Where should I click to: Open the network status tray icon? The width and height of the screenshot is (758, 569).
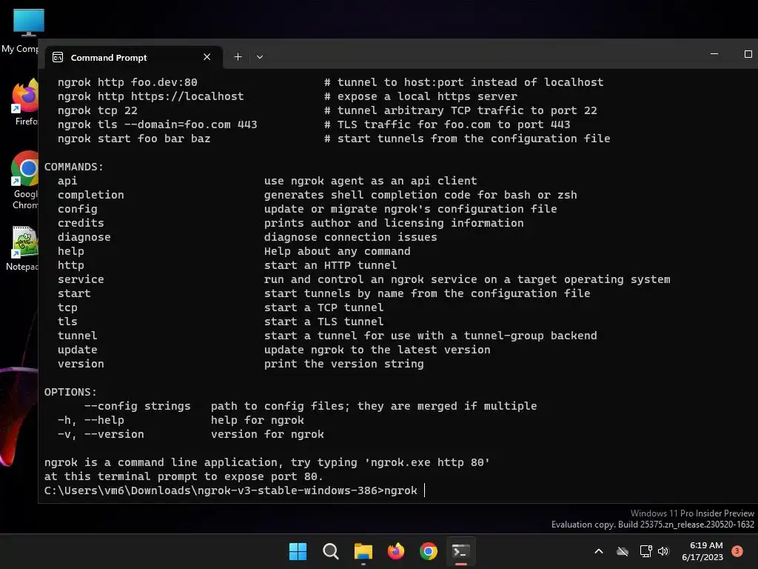tap(645, 551)
